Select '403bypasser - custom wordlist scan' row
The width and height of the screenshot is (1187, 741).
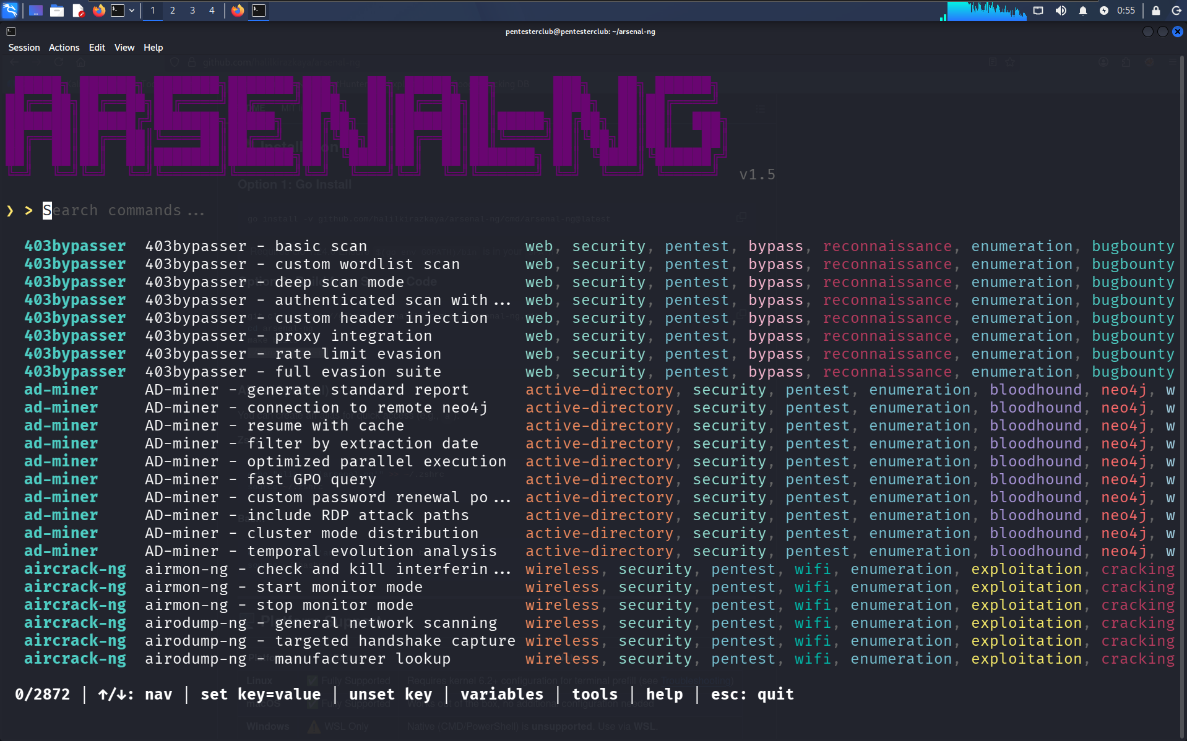[599, 264]
